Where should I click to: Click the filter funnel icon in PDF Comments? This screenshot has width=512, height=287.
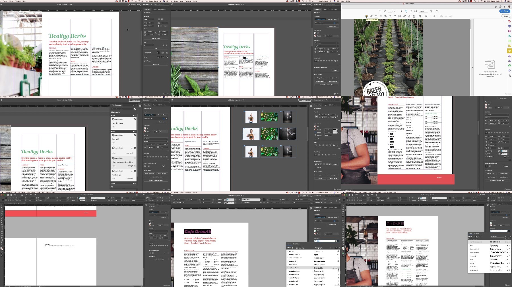point(135,109)
